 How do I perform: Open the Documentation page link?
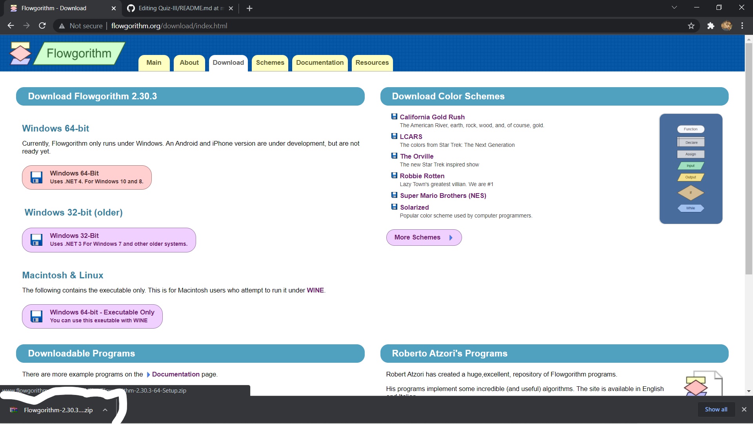pos(176,374)
